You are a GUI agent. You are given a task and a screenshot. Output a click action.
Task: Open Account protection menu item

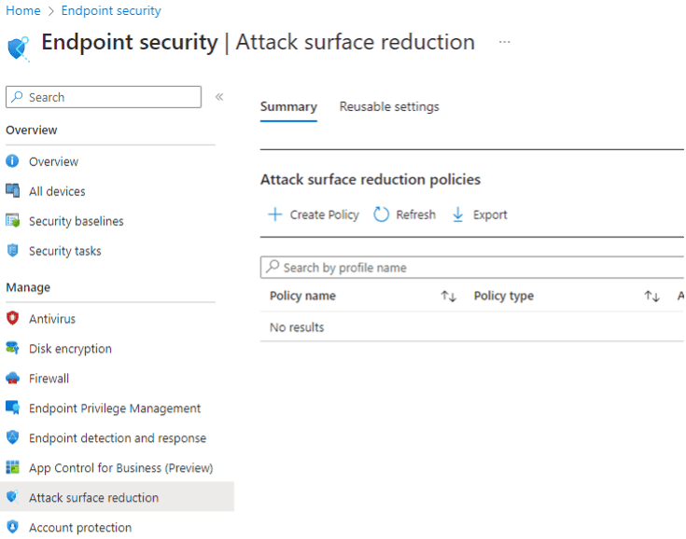click(x=80, y=527)
